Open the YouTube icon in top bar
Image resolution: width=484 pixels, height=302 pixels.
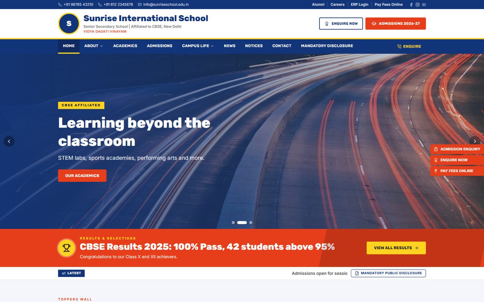pyautogui.click(x=424, y=5)
